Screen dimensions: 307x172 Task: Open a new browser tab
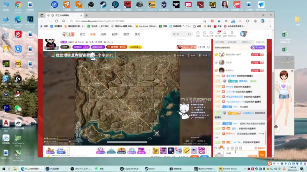tap(87, 15)
